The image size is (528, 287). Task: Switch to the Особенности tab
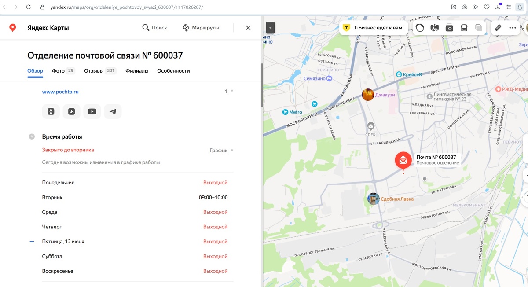pos(173,71)
